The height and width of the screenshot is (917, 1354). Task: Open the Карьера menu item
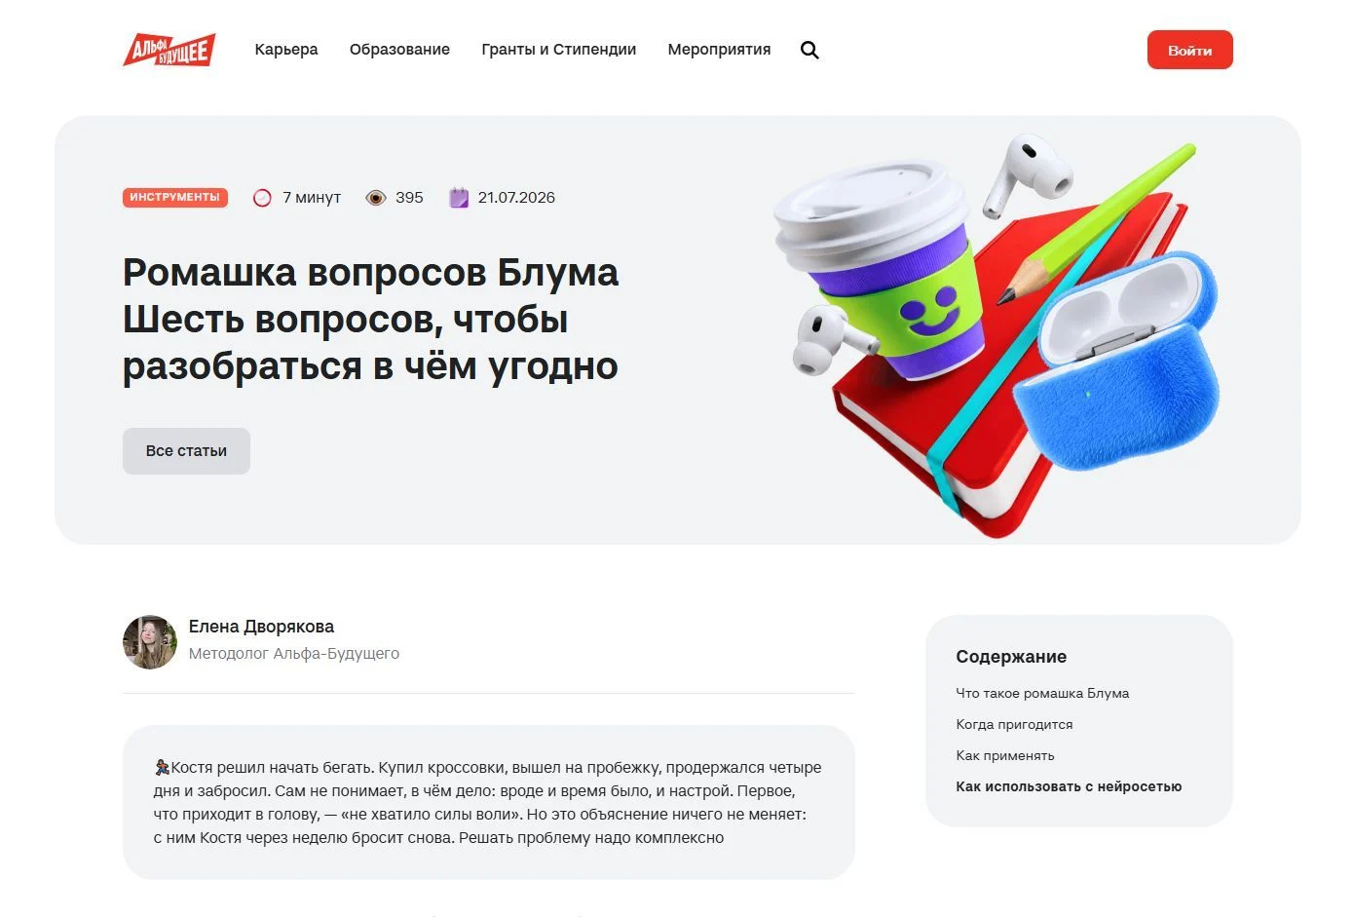[x=286, y=50]
